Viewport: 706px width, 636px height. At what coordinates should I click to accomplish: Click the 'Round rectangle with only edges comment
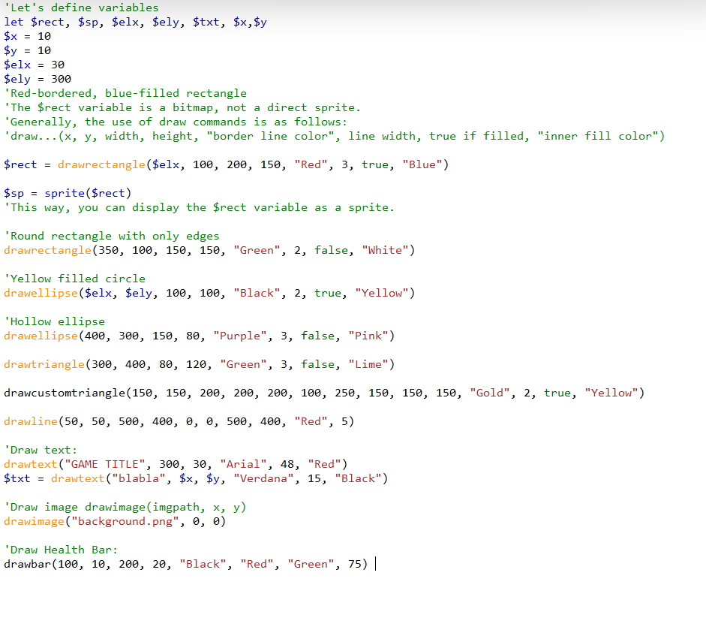tap(111, 236)
